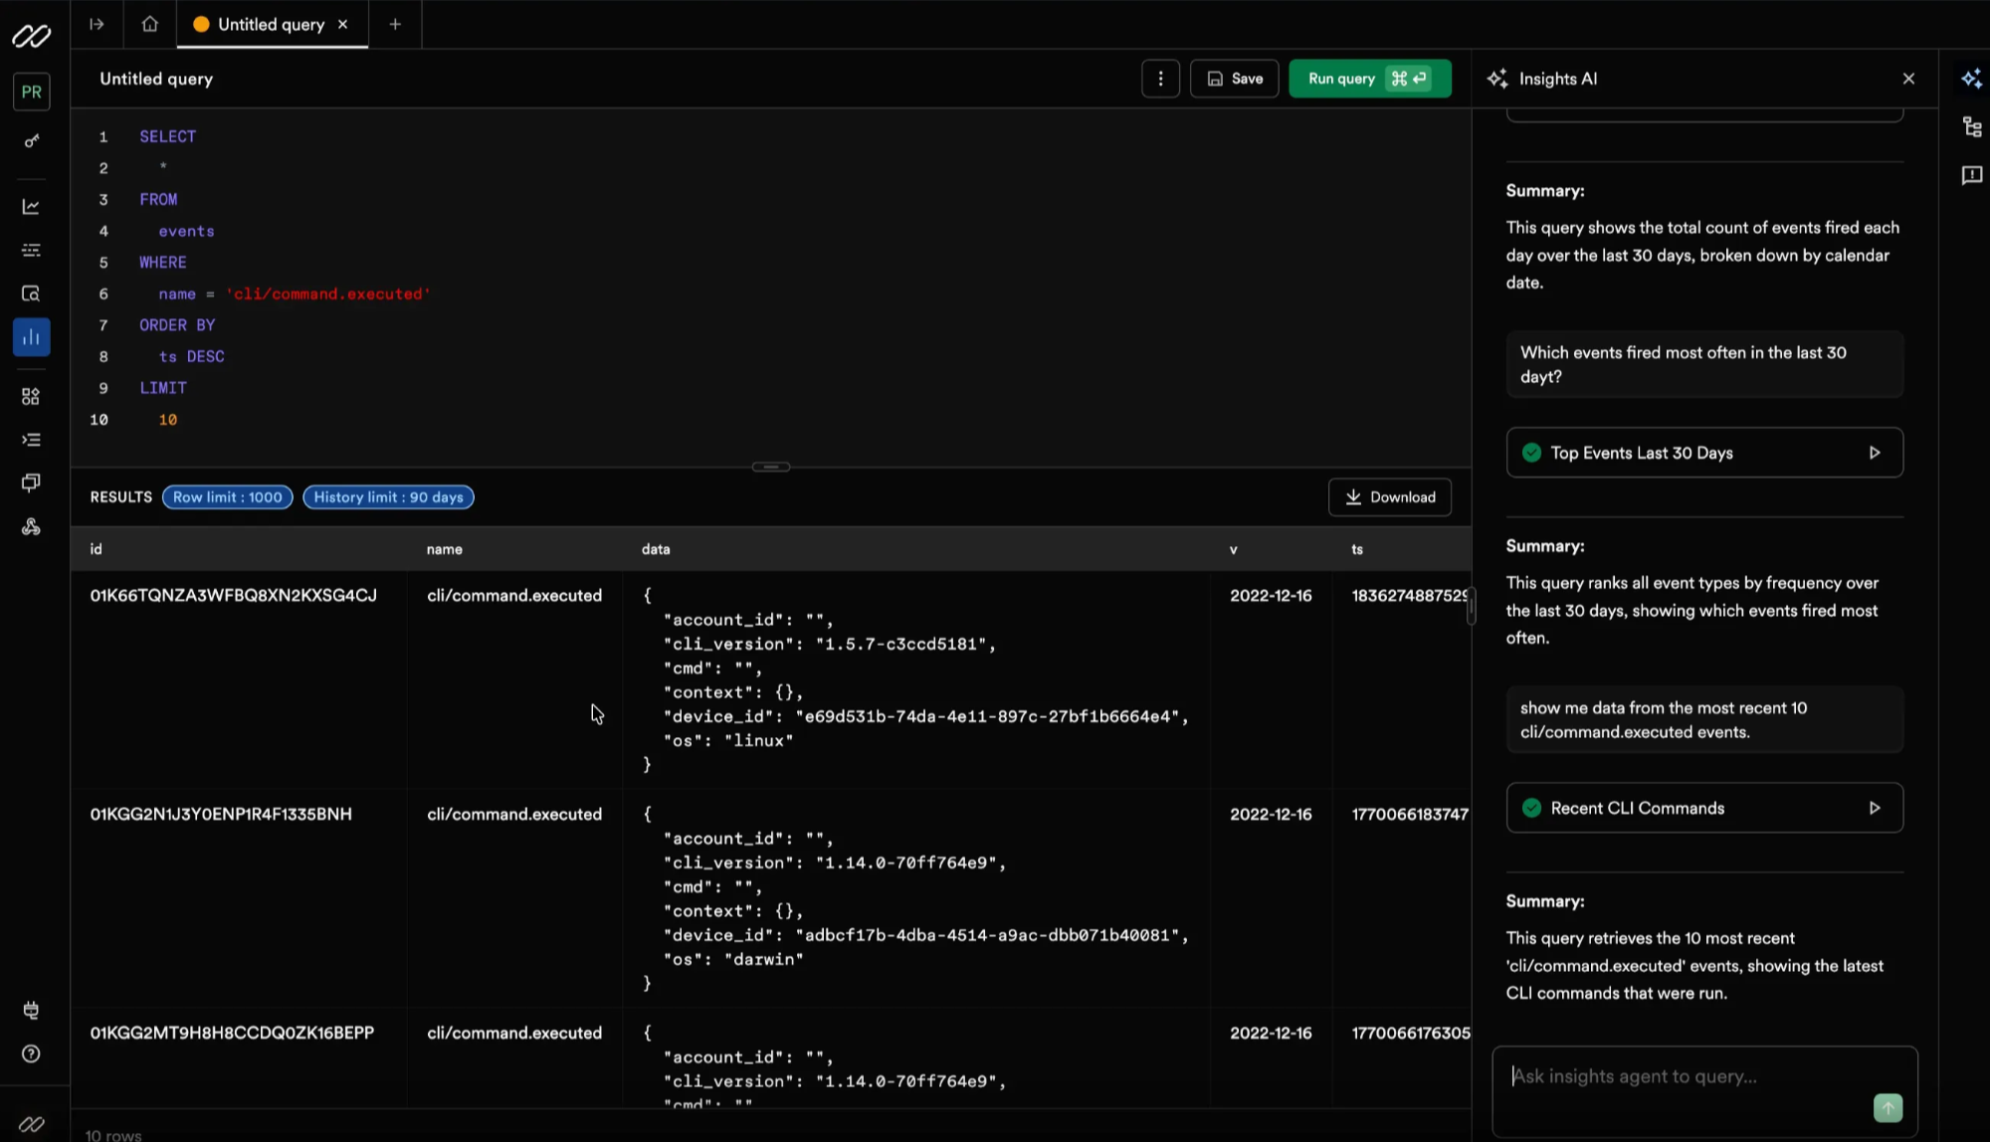Open the help icon at sidebar bottom

pos(31,1053)
